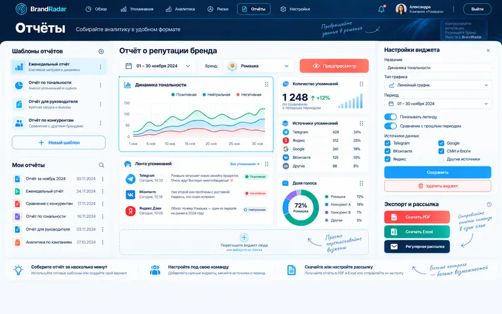Click Скачать PDF button
The width and height of the screenshot is (502, 314).
(x=417, y=217)
